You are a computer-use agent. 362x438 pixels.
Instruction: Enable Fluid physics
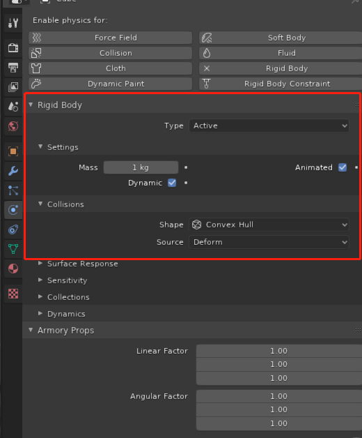(281, 53)
